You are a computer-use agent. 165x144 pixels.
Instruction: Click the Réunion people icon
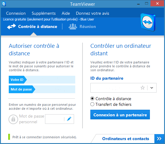(73, 26)
